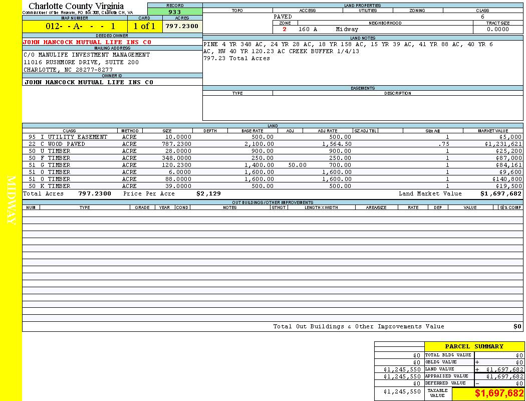Viewport: 526px width, 401px height.
Task: Click the vertical MIDWAY side tab
Action: click(11, 200)
